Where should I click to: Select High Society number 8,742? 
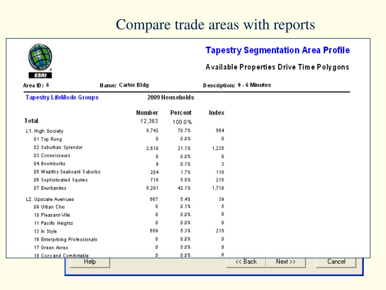(152, 130)
